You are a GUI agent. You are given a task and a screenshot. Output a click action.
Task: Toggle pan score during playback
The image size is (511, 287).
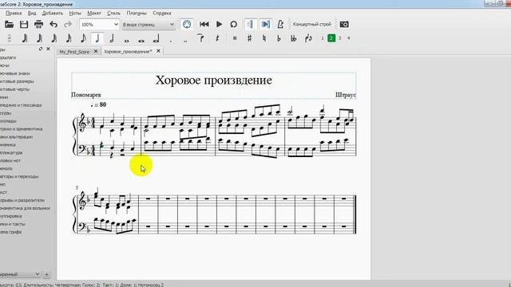(266, 24)
